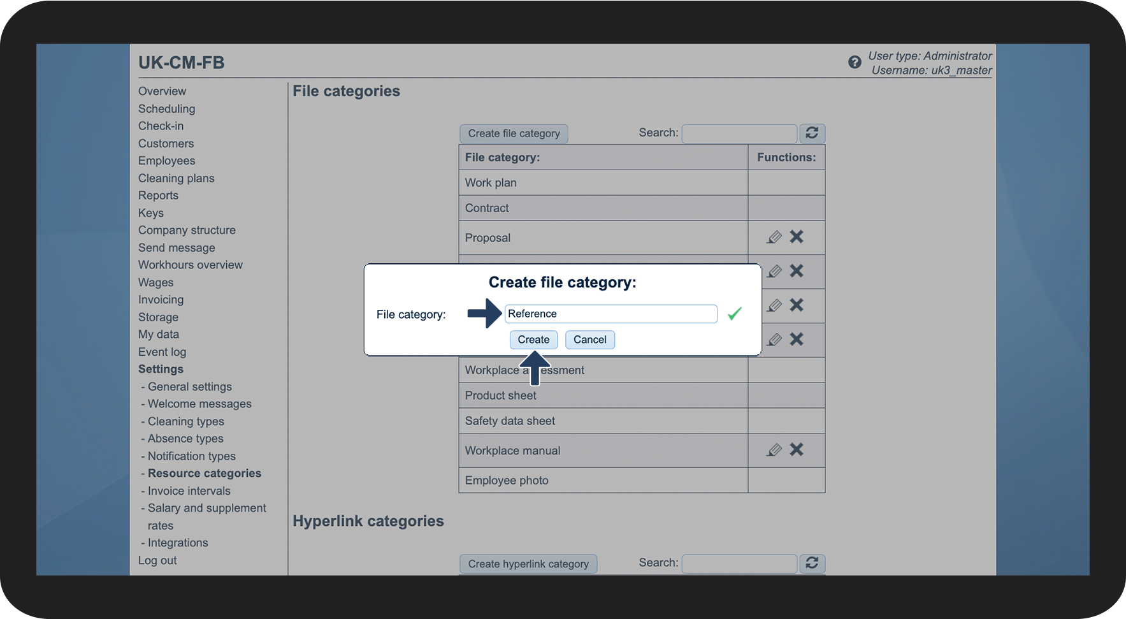Screen dimensions: 1126x619
Task: Navigate to Invoicing
Action: 161,299
